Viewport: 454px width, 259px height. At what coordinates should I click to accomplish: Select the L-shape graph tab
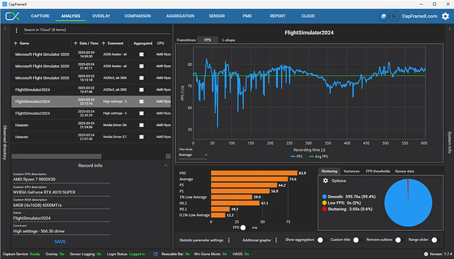(x=228, y=40)
